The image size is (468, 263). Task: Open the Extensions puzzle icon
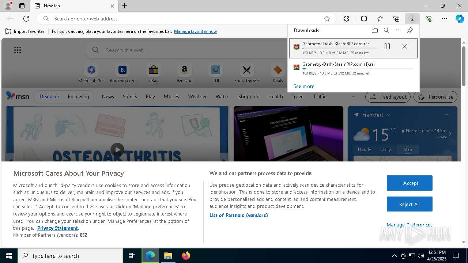tap(346, 19)
